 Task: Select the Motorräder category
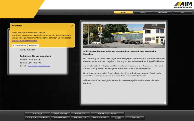(80, 114)
